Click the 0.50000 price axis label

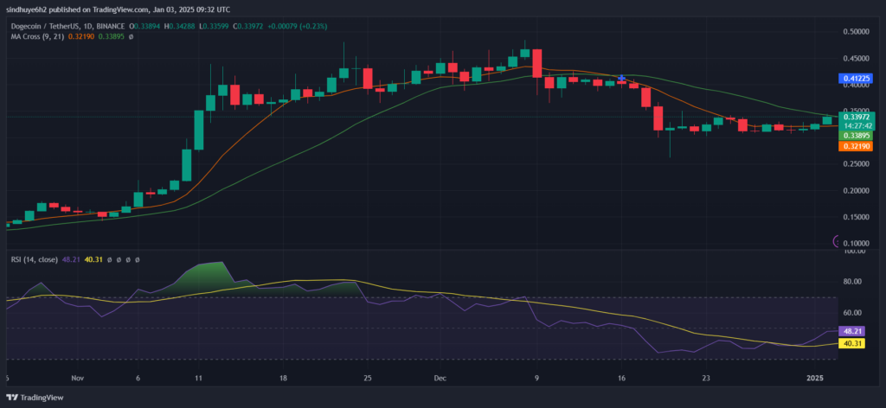(x=856, y=32)
